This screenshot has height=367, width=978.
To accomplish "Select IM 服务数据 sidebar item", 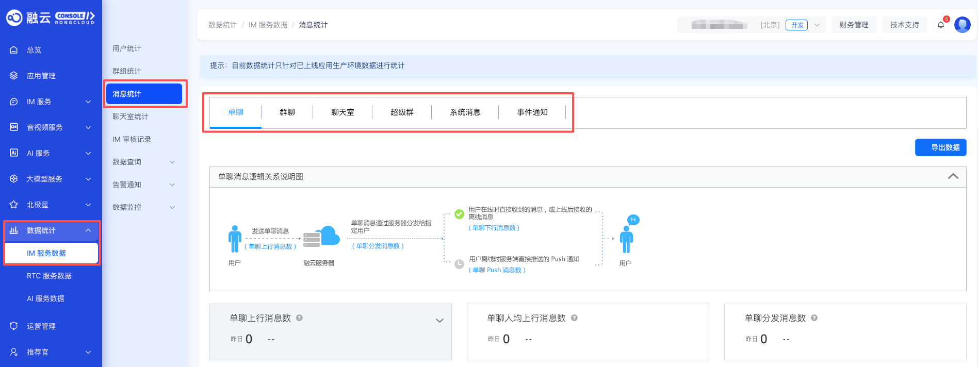I will pyautogui.click(x=51, y=253).
